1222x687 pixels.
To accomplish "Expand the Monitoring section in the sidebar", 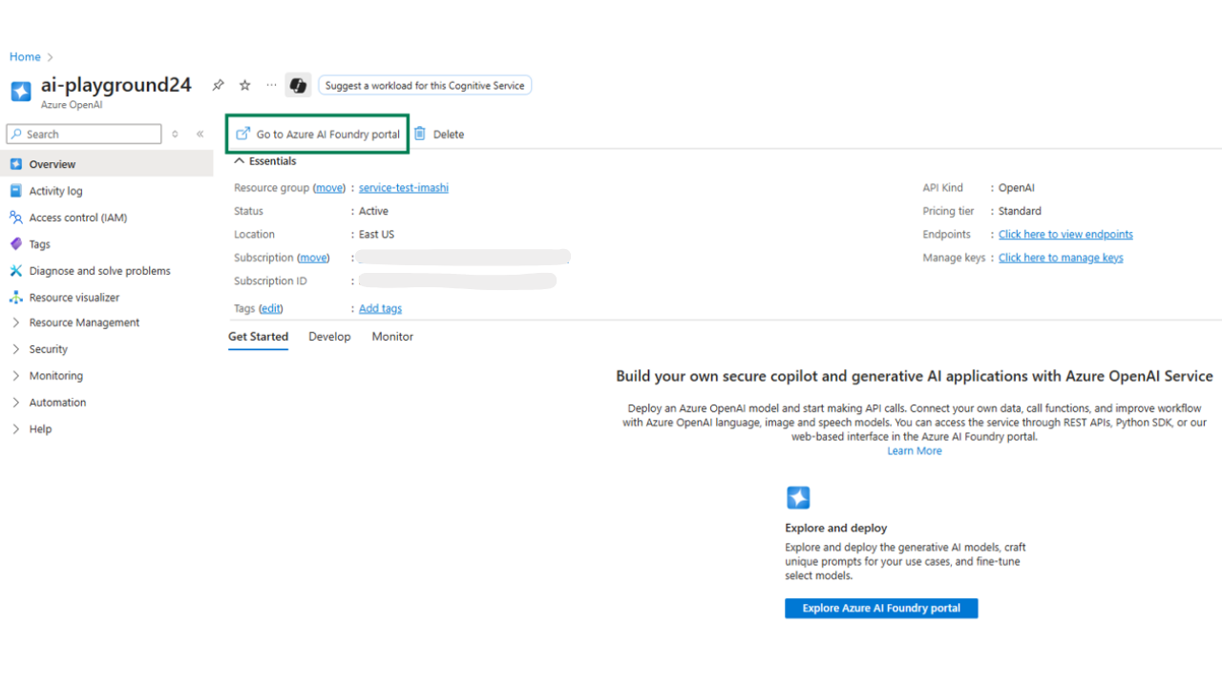I will (55, 376).
